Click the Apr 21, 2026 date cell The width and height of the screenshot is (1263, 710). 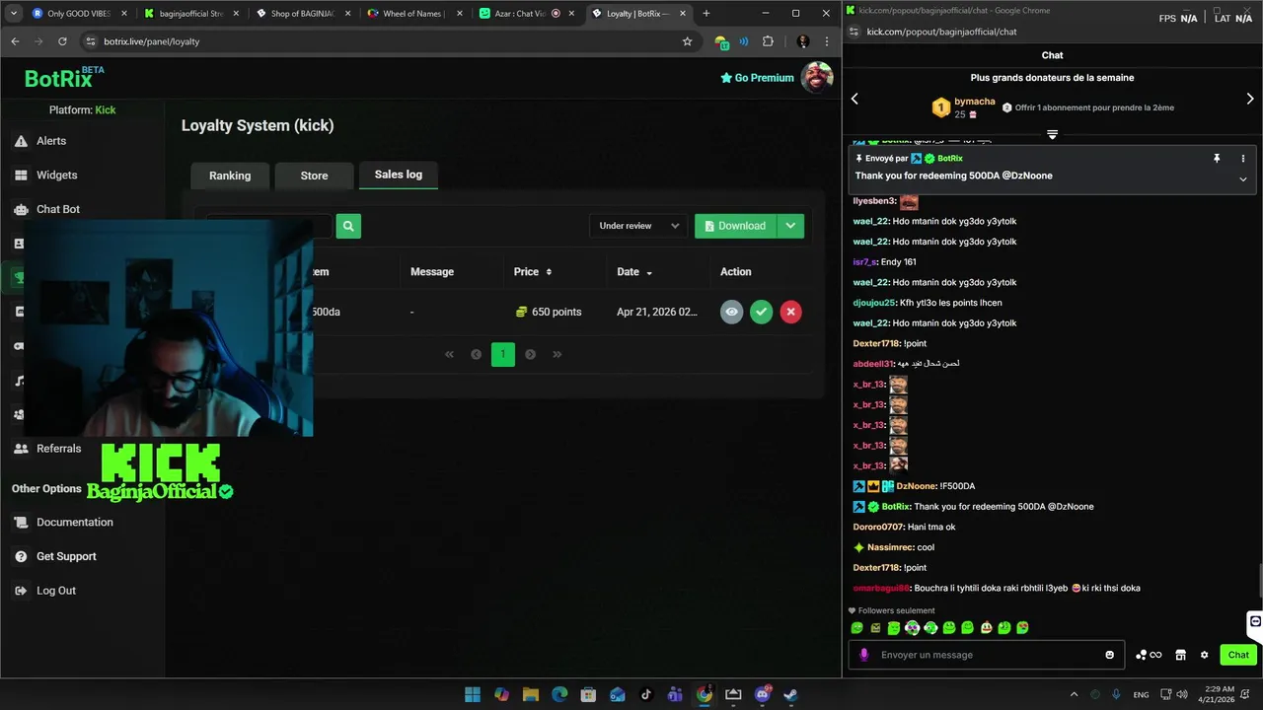click(x=657, y=312)
